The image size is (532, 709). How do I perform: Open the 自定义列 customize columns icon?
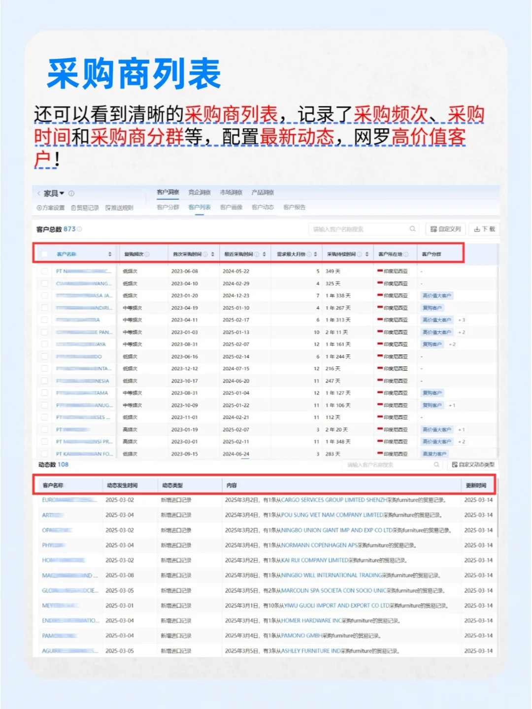[x=433, y=229]
